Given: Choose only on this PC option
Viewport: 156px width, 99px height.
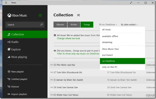Looking at the screenshot, I should point(122,67).
